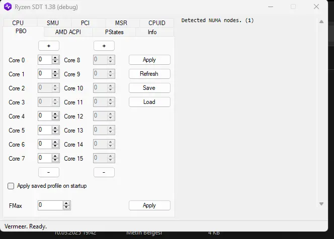The width and height of the screenshot is (334, 239).
Task: Click the Core 0 value field
Action: click(x=45, y=60)
